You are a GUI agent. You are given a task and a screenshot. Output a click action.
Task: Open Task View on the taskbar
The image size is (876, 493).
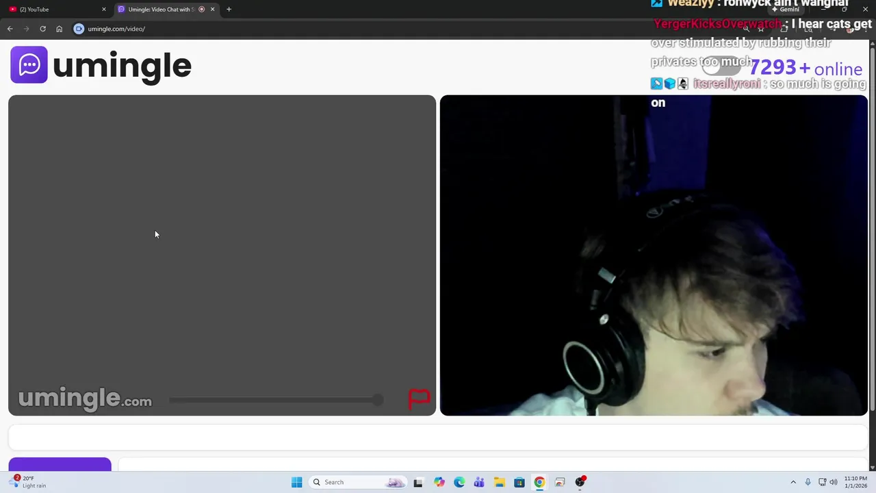(418, 482)
